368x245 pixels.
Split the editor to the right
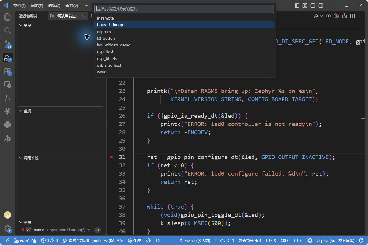(352, 16)
